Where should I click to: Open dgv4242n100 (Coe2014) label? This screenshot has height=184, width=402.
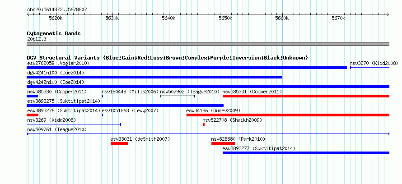56,82
